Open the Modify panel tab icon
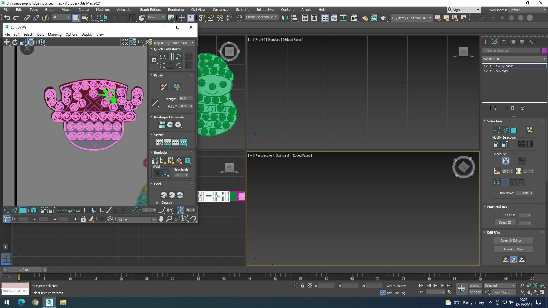 tap(495, 42)
